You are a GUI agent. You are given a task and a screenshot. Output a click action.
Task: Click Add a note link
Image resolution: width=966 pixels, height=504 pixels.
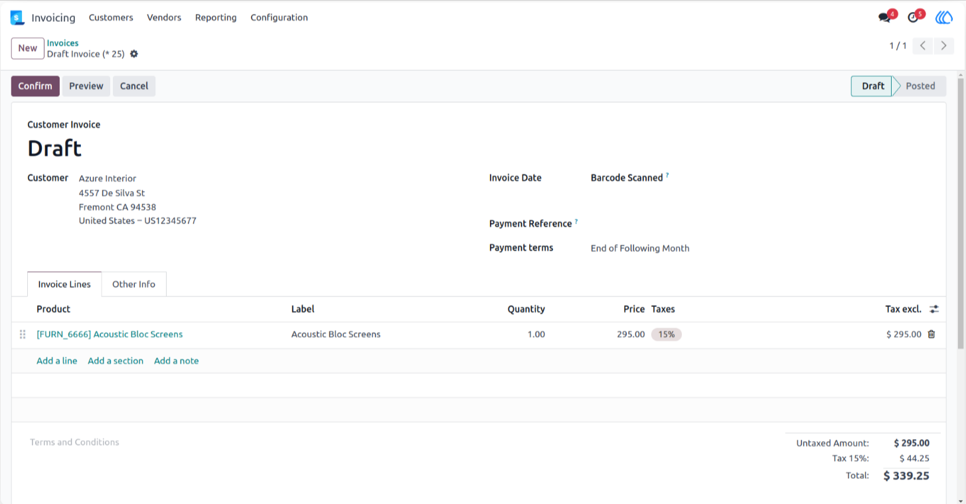click(177, 361)
